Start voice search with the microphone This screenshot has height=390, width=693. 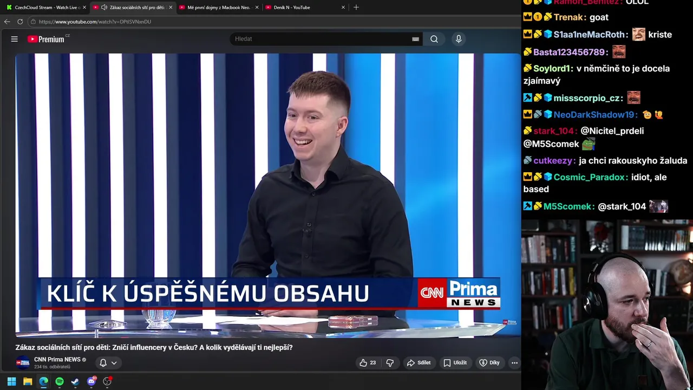coord(459,39)
